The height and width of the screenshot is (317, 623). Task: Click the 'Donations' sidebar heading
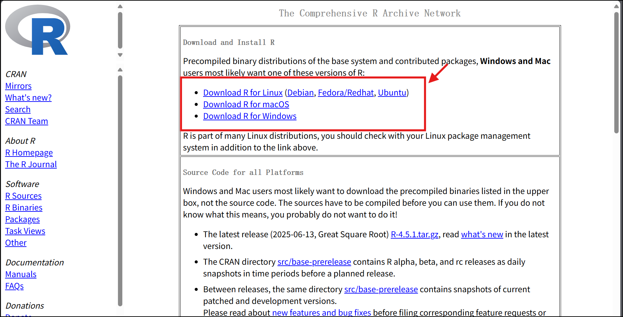tap(25, 306)
